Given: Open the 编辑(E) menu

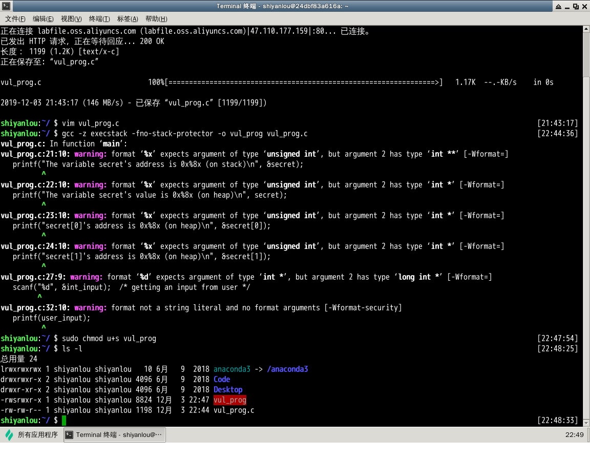Looking at the screenshot, I should (43, 19).
